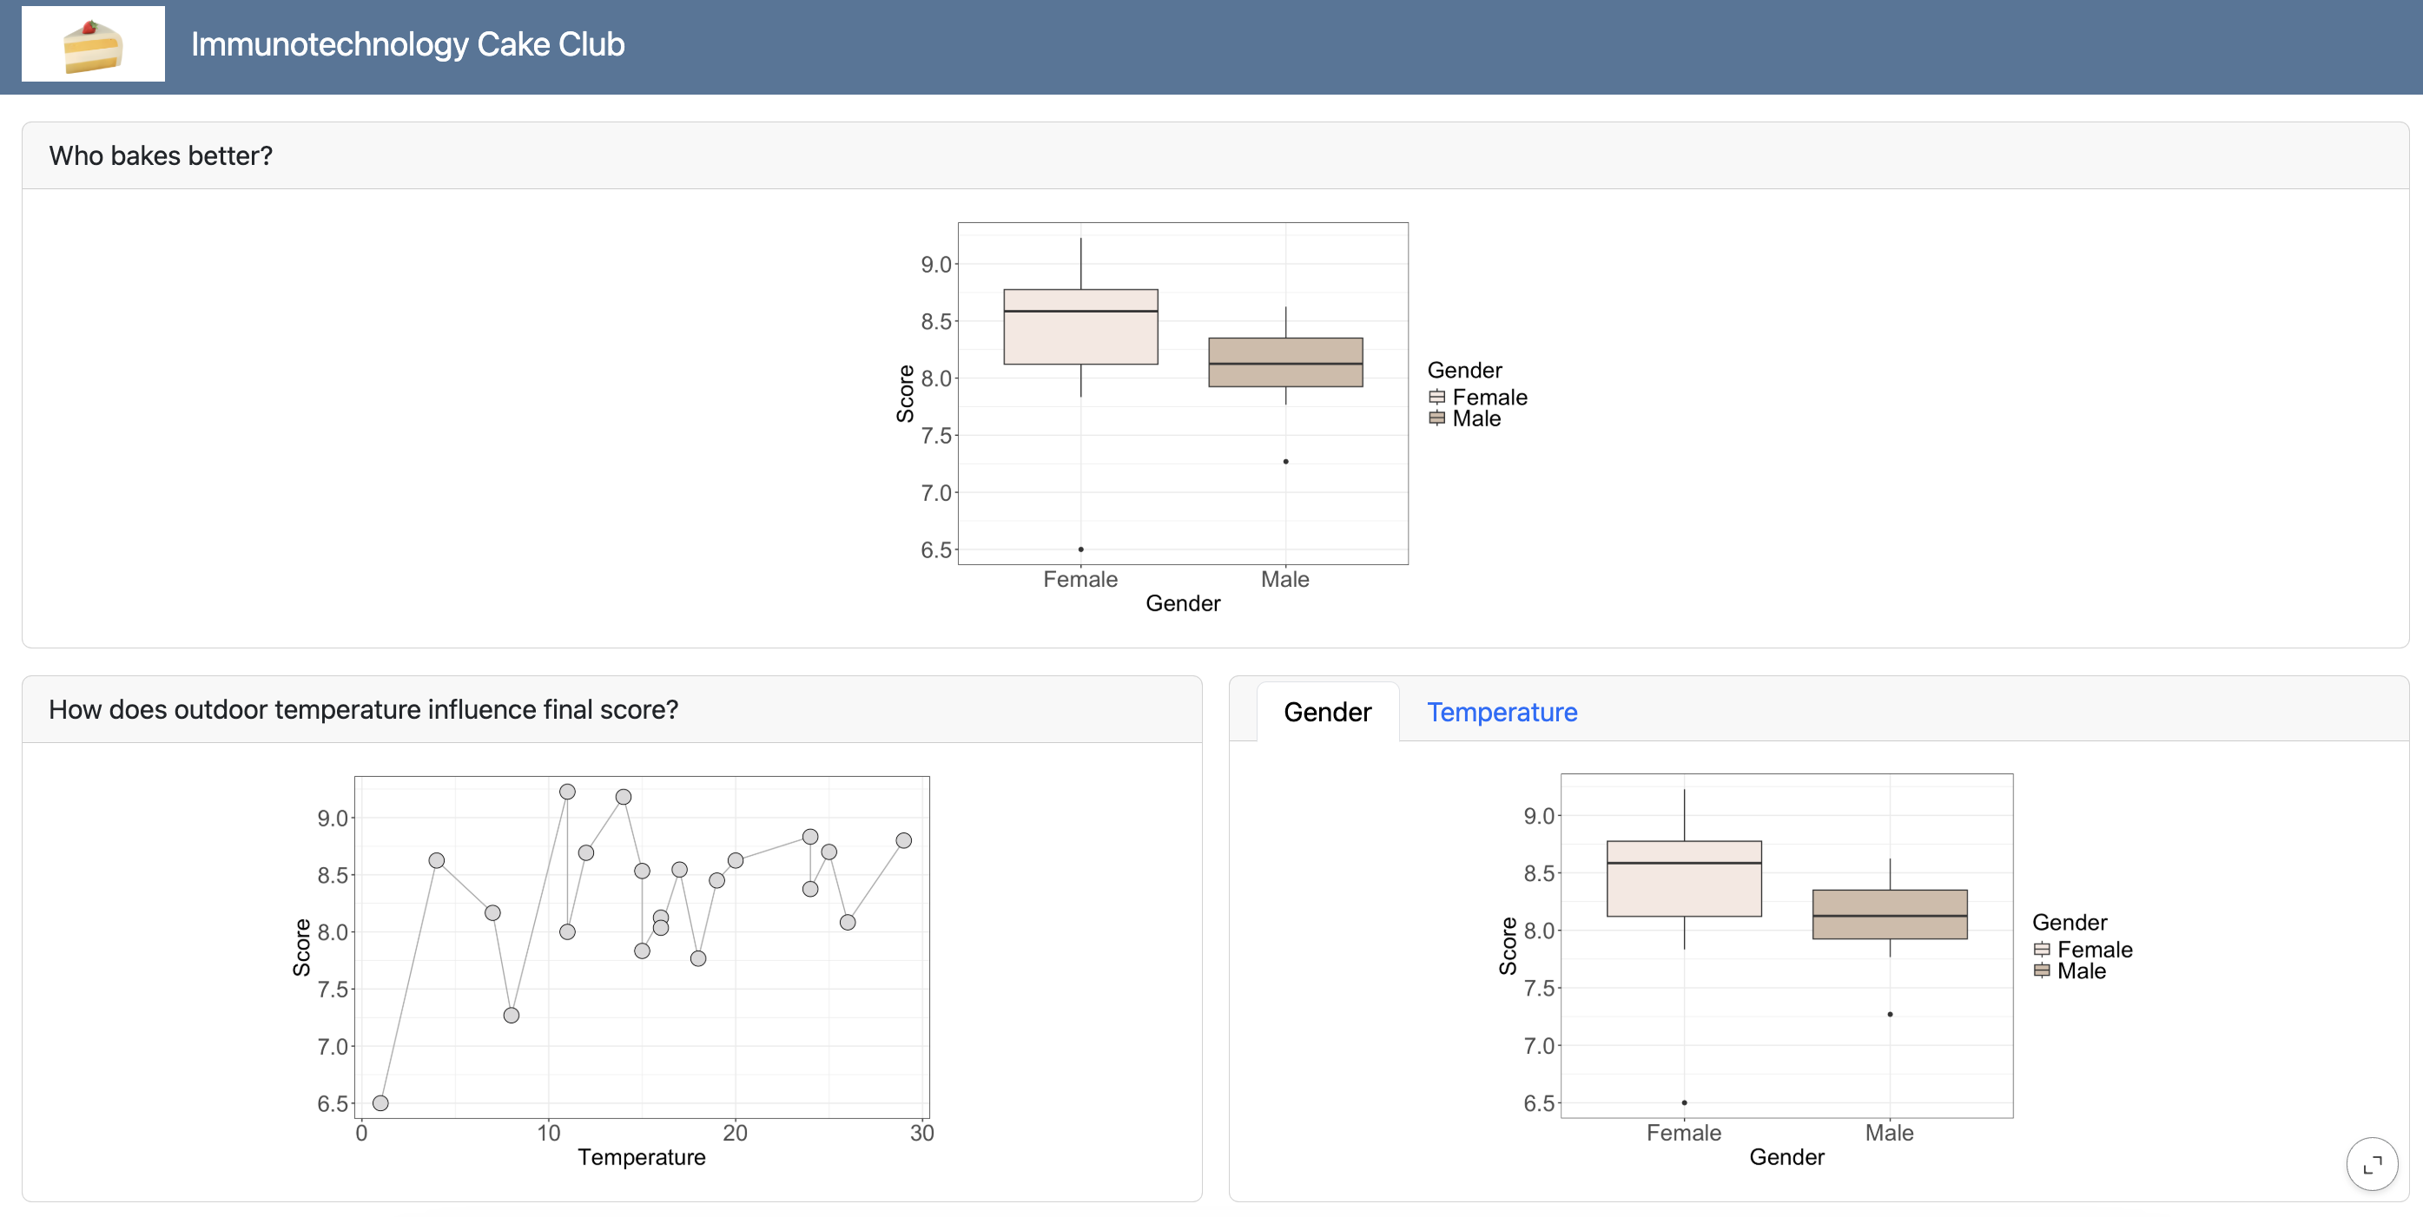Click Female legend swatch in top plot

(1436, 397)
